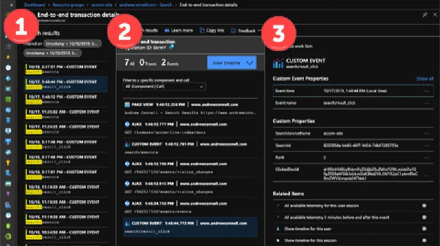The image size is (440, 246).
Task: Go to the 'andrewconnellcom - Search' breadcrumb
Action: point(146,5)
